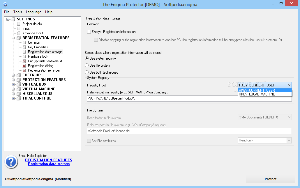
Task: Click the page icon beside Advance Input
Action: pyautogui.click(x=19, y=33)
